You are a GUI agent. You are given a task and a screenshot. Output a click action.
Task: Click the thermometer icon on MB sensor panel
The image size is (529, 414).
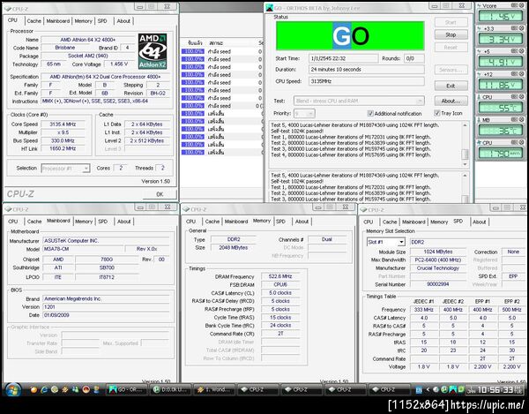coord(480,120)
